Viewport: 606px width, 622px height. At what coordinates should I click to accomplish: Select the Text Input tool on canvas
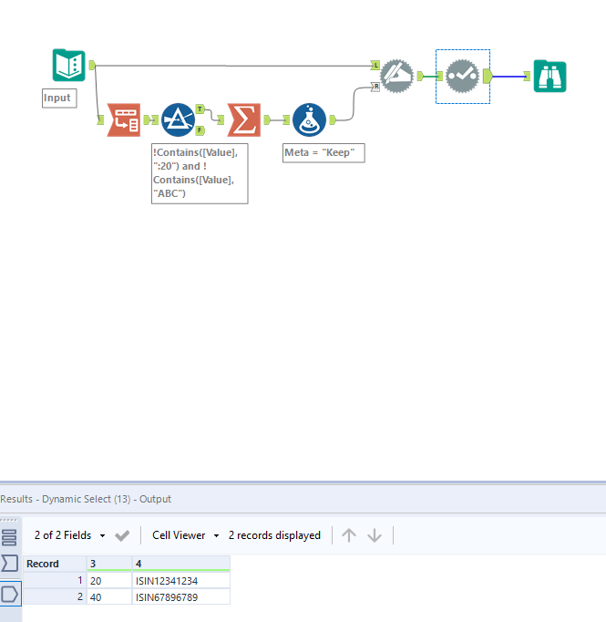(69, 65)
